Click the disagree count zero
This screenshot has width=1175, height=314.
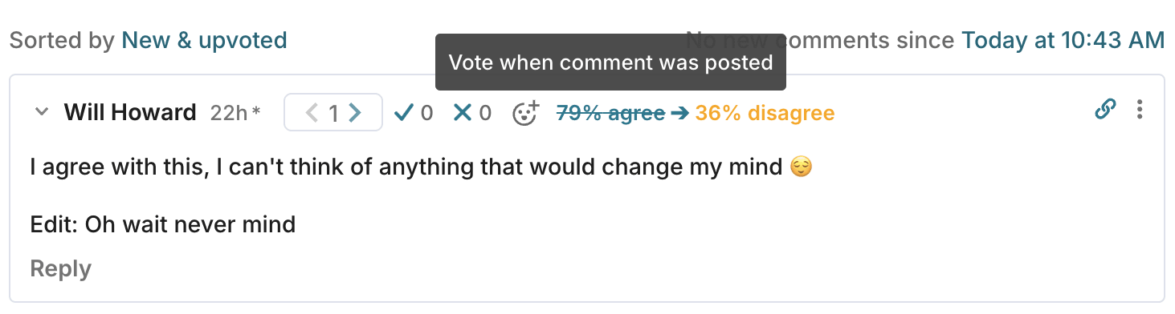pyautogui.click(x=485, y=113)
